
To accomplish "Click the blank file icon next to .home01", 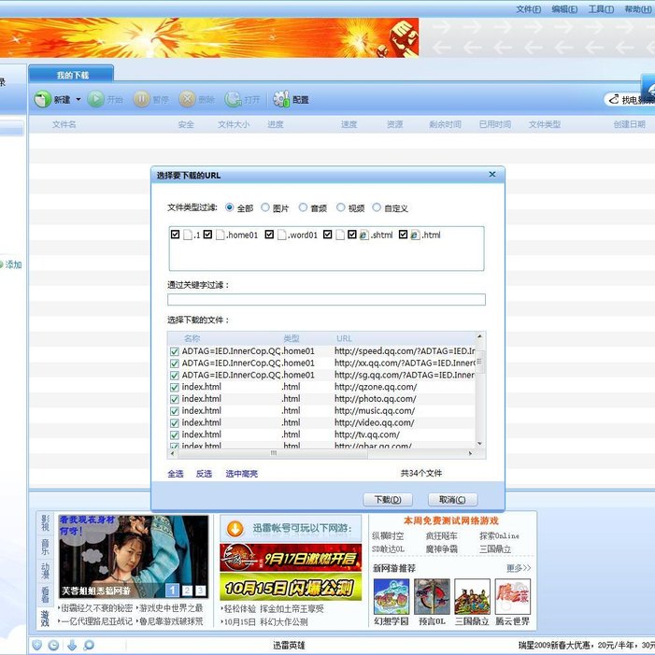I will coord(221,235).
